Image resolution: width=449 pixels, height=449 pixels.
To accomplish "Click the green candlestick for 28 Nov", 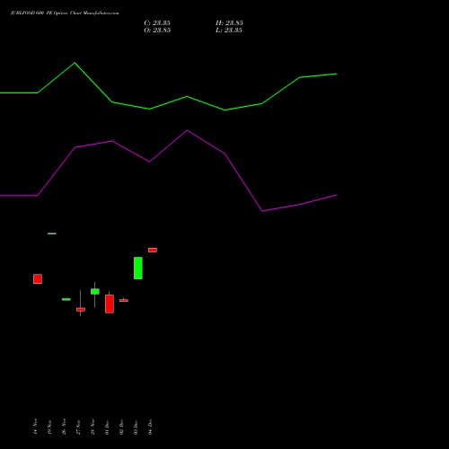I will point(95,292).
